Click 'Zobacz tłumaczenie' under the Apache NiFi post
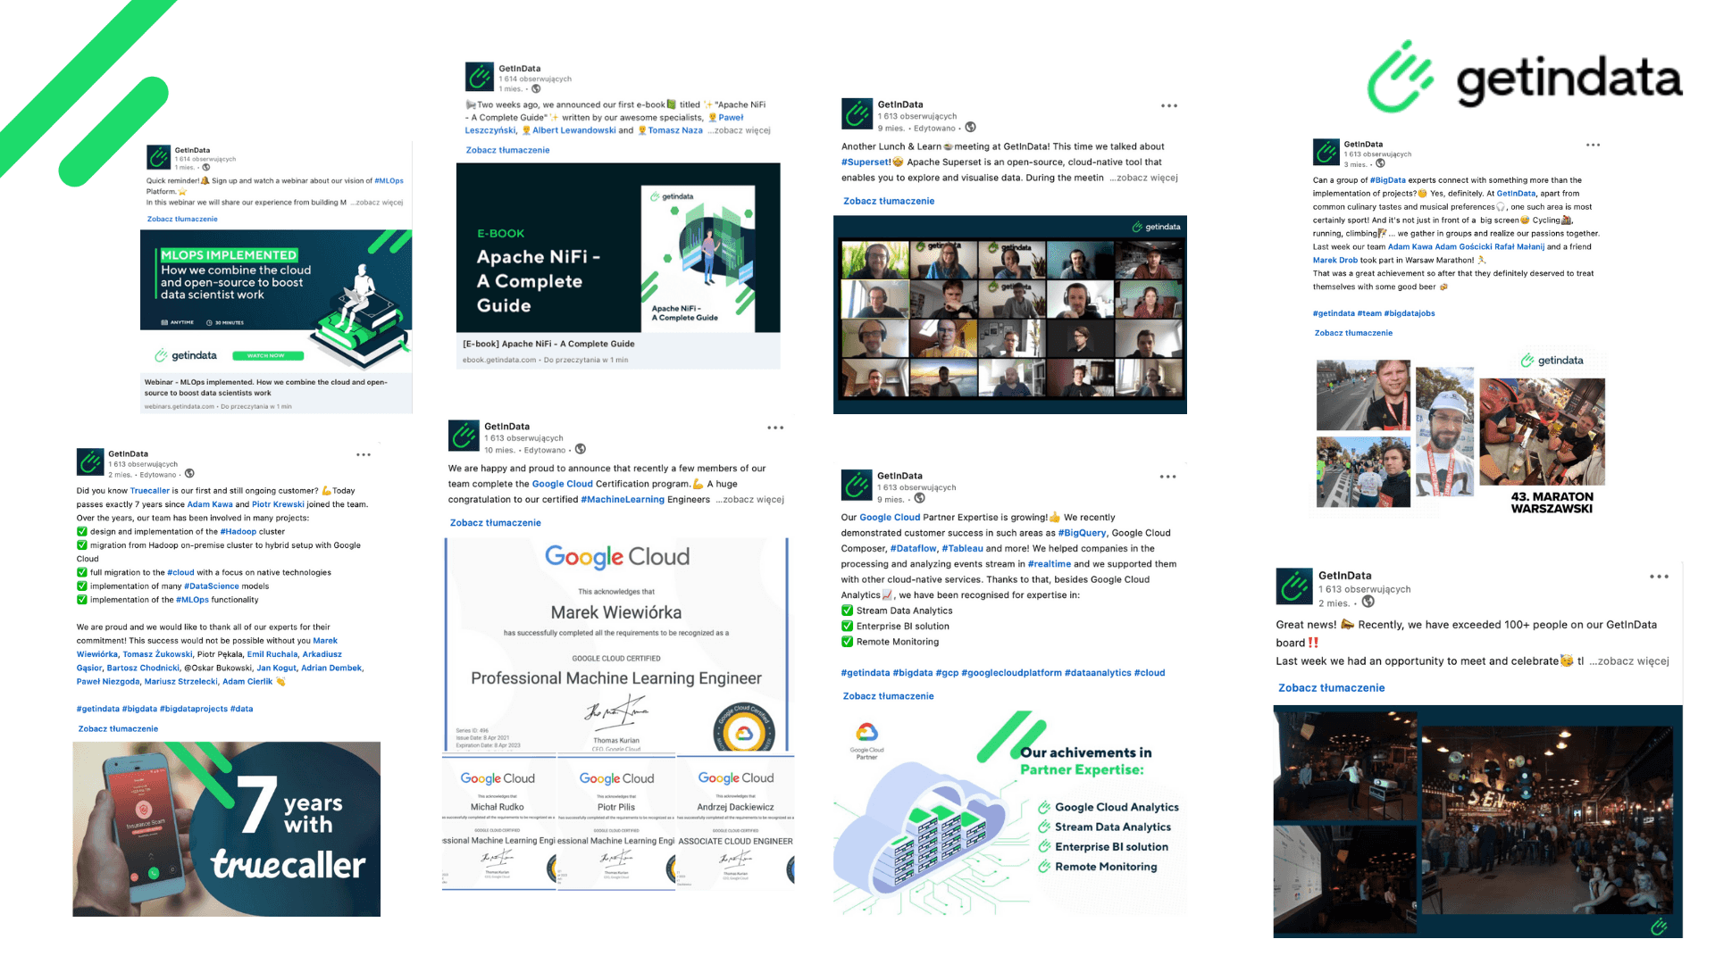Image resolution: width=1715 pixels, height=964 pixels. click(507, 150)
